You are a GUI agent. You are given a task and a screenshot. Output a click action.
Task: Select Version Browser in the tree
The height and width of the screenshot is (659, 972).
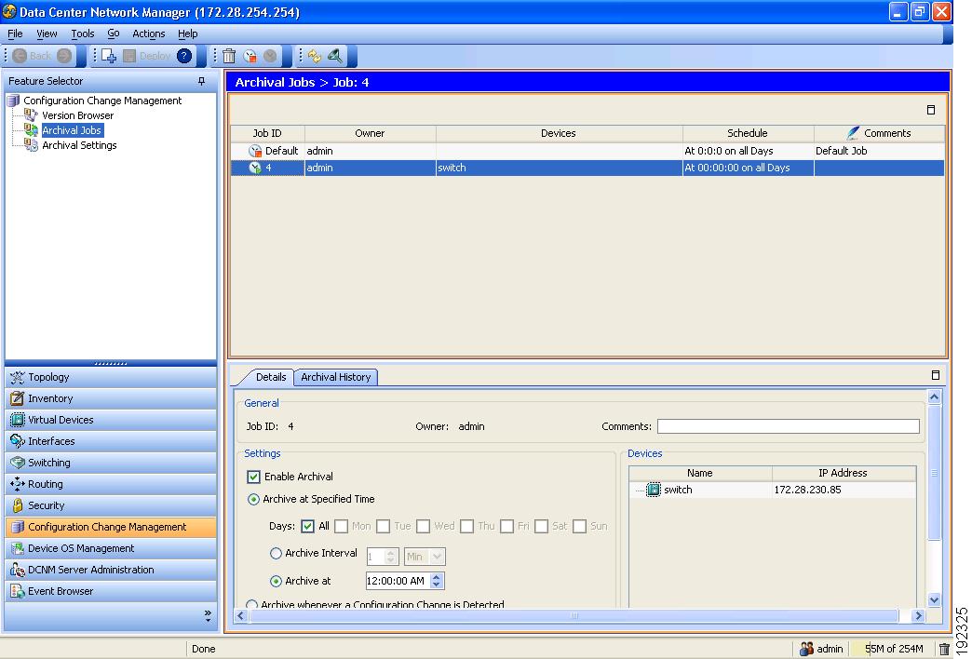pyautogui.click(x=77, y=115)
